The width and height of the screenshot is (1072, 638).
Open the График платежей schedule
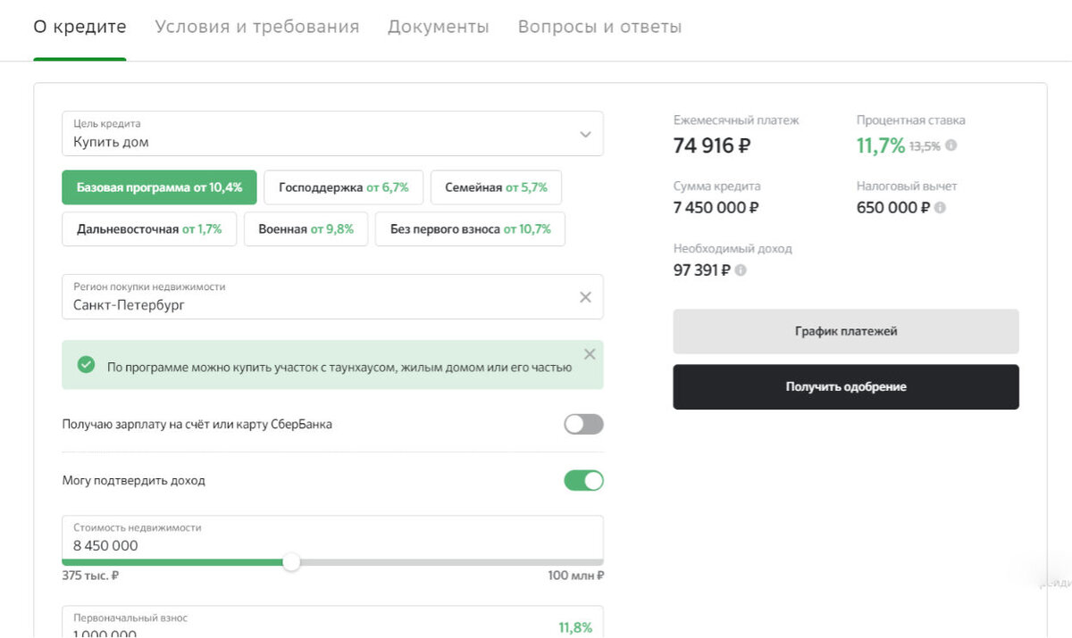click(845, 331)
